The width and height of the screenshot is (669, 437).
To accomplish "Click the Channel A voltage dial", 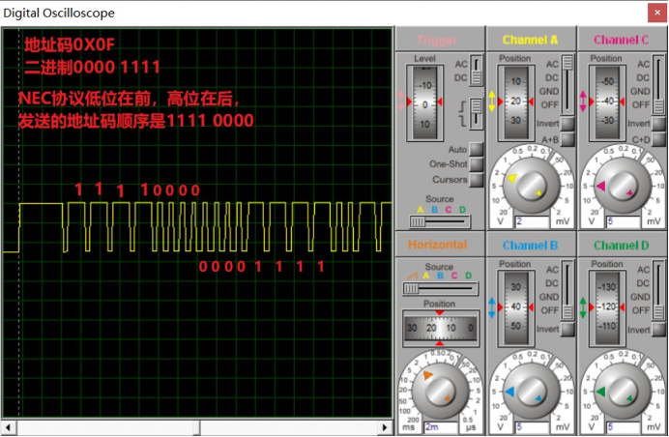I will [531, 185].
